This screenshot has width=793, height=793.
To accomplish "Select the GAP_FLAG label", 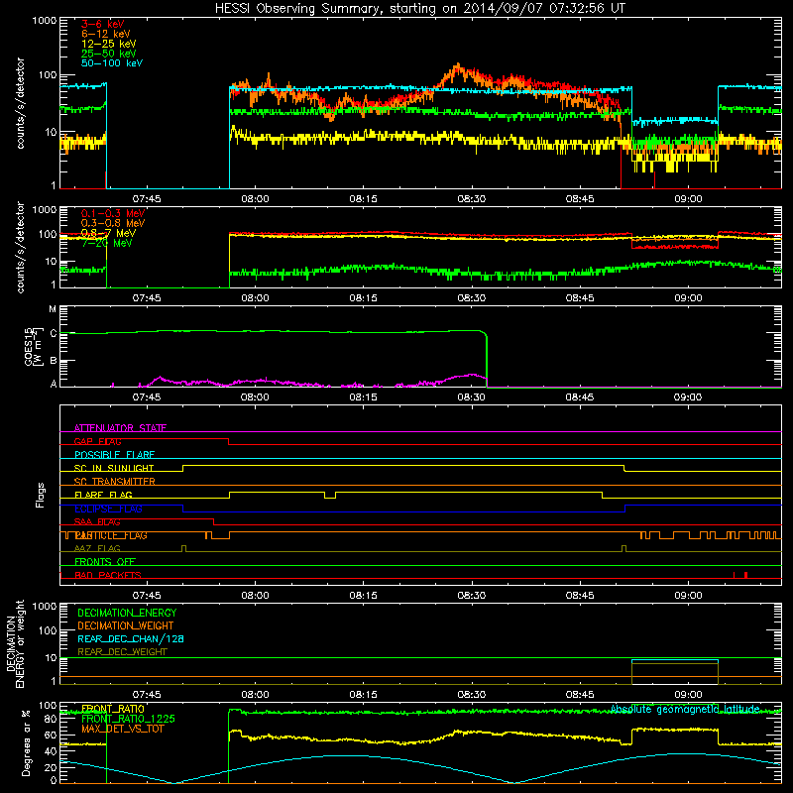I will click(x=97, y=441).
